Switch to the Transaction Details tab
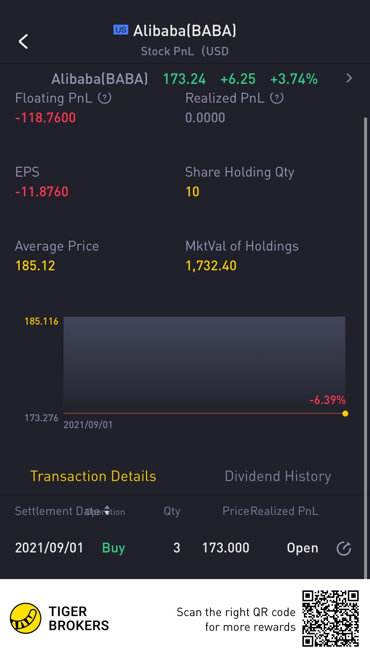 click(93, 476)
